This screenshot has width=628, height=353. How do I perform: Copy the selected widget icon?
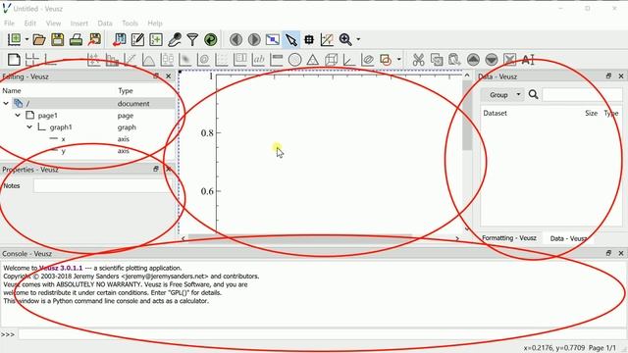click(x=437, y=60)
